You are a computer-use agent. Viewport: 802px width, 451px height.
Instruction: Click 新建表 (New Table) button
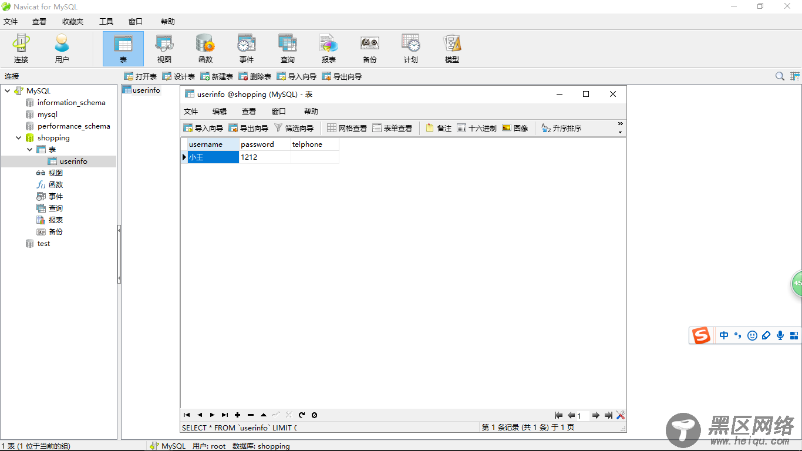[217, 76]
